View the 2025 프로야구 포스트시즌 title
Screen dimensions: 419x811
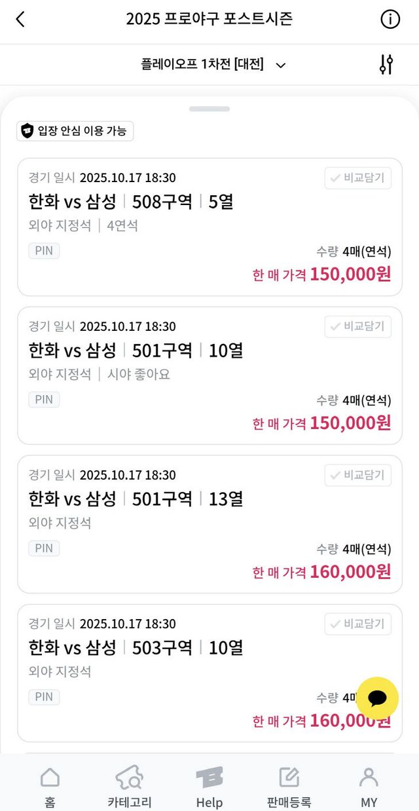209,19
